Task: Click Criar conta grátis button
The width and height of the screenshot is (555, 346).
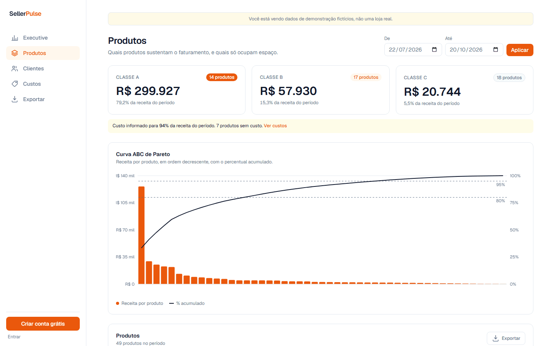Action: (43, 324)
